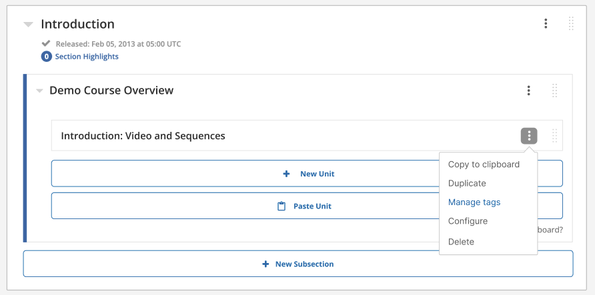This screenshot has width=595, height=295.
Task: Click the active three-dot button on the unit row
Action: [x=529, y=136]
